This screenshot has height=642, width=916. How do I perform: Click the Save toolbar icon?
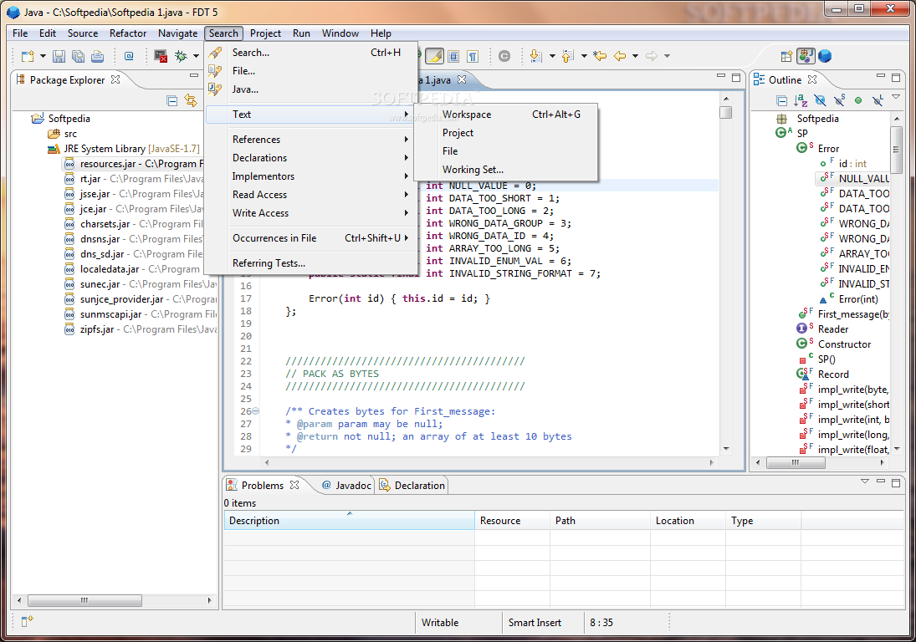coord(59,56)
